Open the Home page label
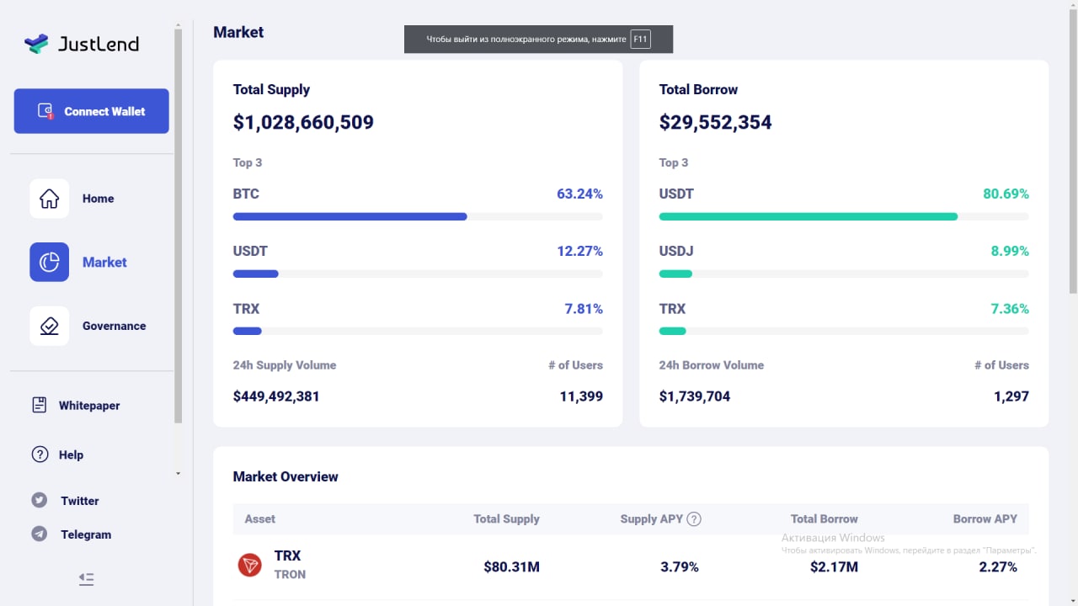 pos(98,199)
